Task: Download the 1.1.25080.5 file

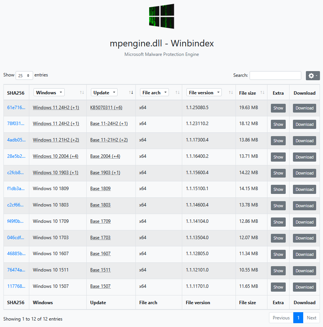Action: click(x=304, y=108)
